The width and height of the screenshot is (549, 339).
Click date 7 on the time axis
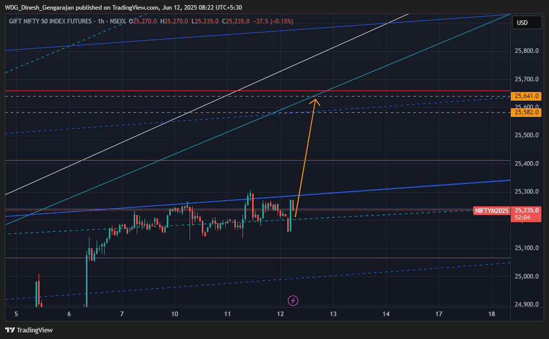pos(122,314)
